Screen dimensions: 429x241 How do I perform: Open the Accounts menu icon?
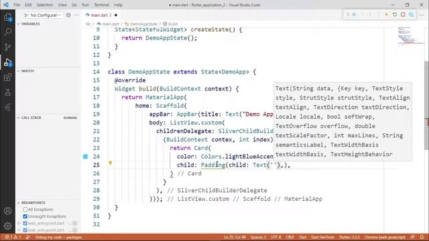click(7, 211)
